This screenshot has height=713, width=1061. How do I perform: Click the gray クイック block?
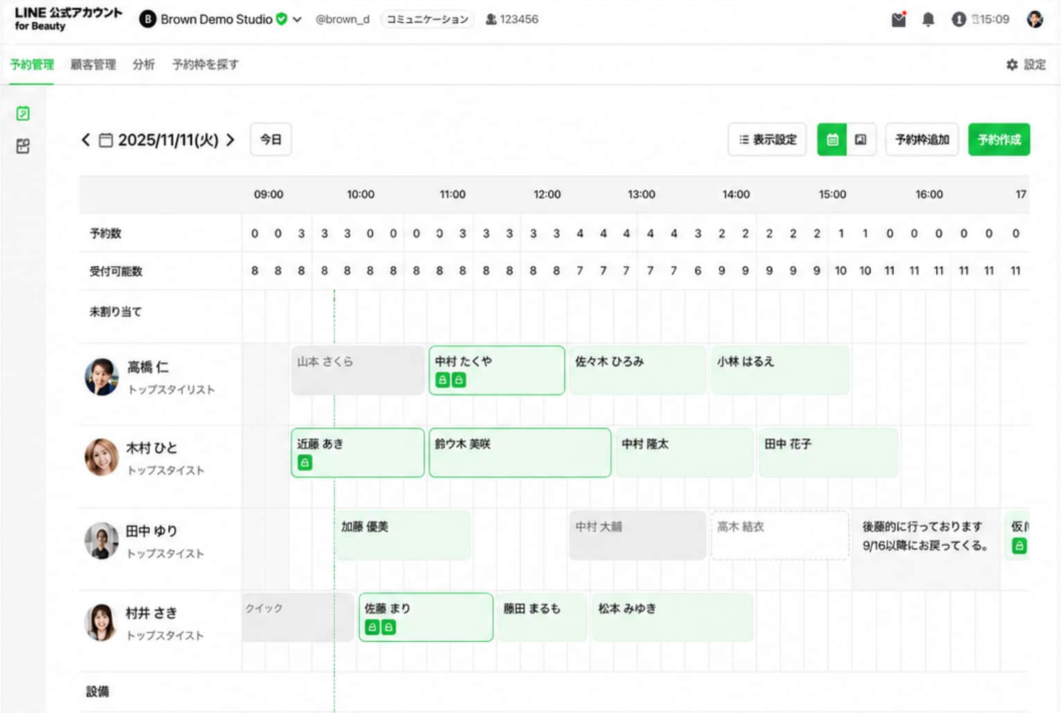pos(298,617)
